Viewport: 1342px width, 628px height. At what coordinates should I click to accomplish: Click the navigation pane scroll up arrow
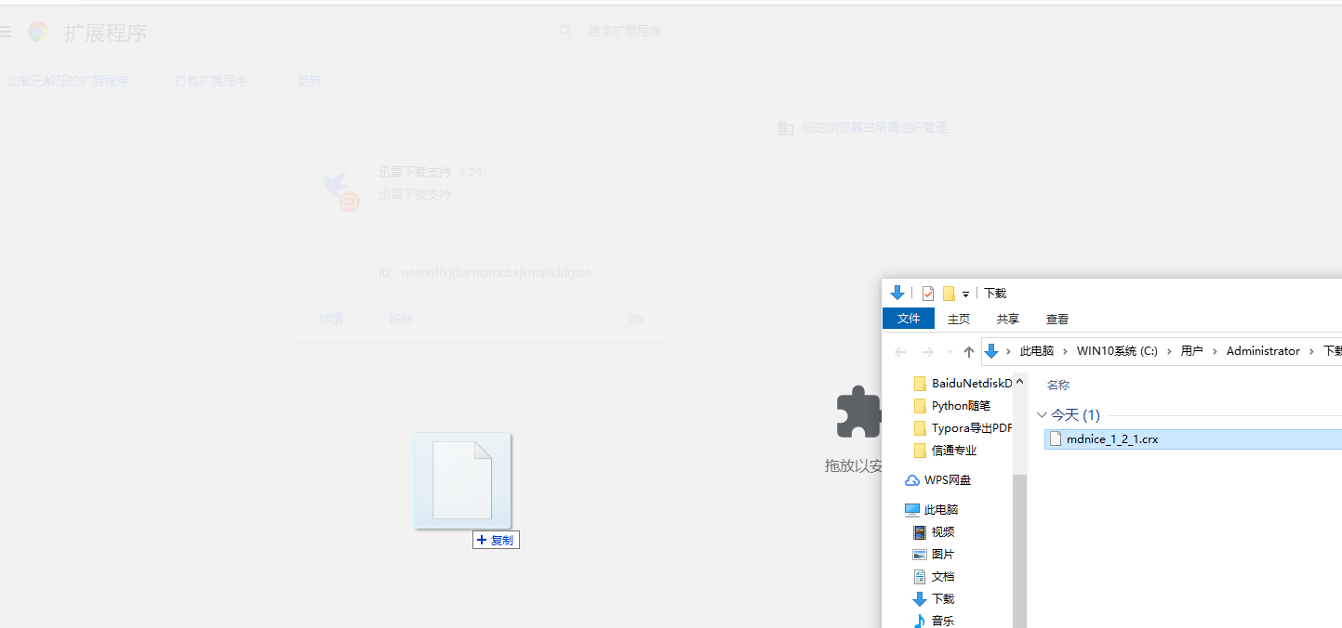(x=1020, y=381)
